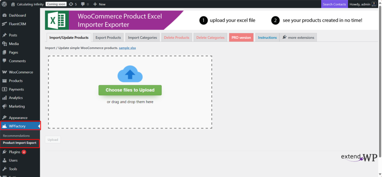Click the Marketing megaphone icon
Viewport: 382px width, 177px height.
click(x=4, y=106)
